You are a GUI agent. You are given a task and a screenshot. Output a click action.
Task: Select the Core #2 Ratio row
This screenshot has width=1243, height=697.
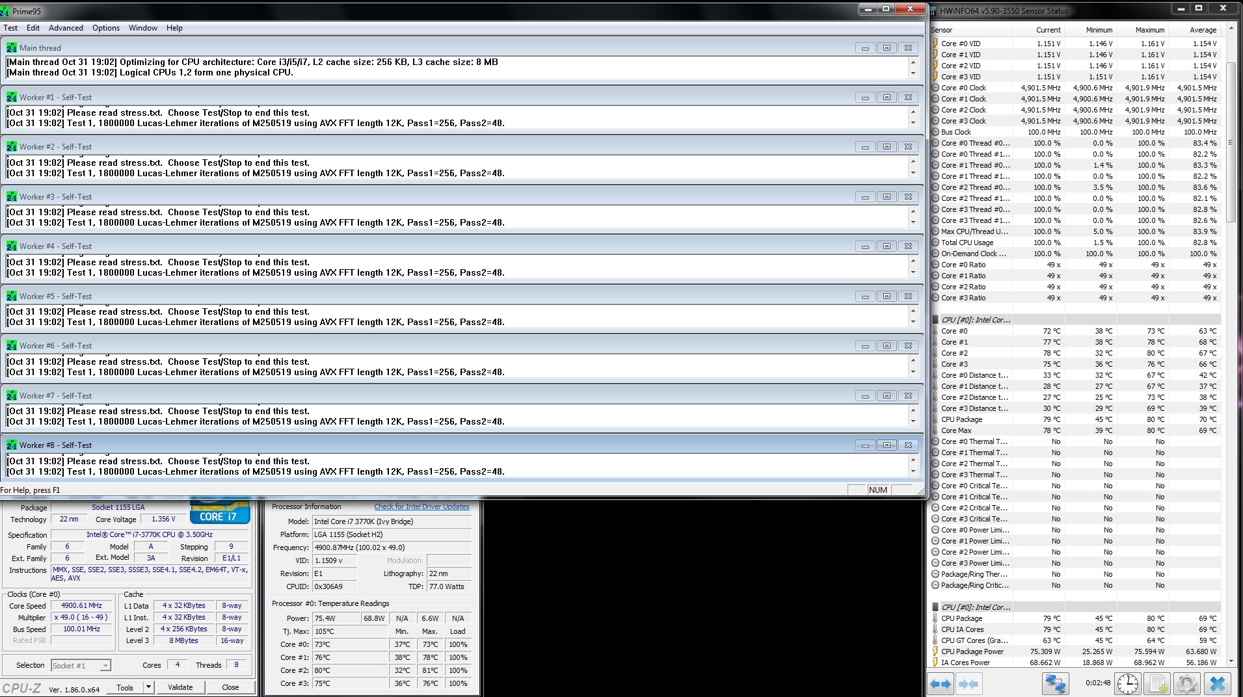click(1075, 287)
